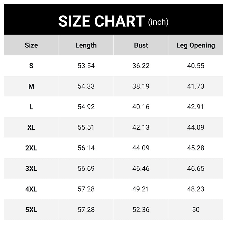Select the Length column header

86,46
